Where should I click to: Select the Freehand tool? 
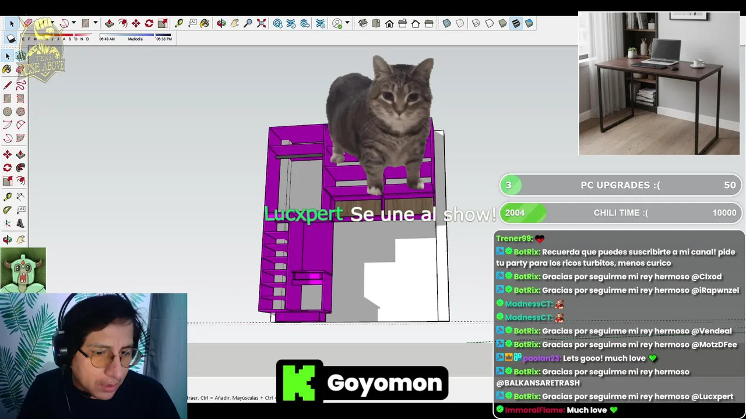click(20, 85)
